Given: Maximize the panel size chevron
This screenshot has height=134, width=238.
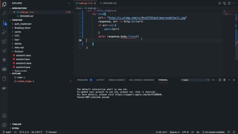Looking at the screenshot, I should [x=229, y=80].
